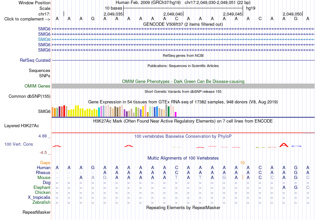Viewport: 315px width, 220px height.
Task: Select the Dog species row label
Action: (46, 183)
